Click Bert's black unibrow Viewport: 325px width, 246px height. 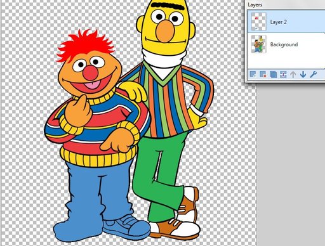pyautogui.click(x=165, y=7)
